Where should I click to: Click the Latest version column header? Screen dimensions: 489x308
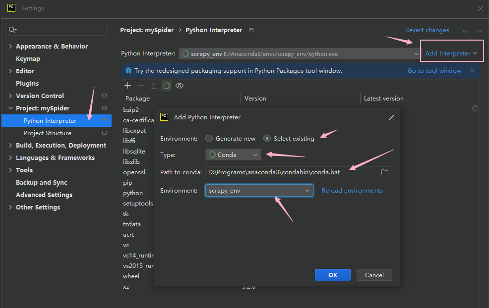420,99
